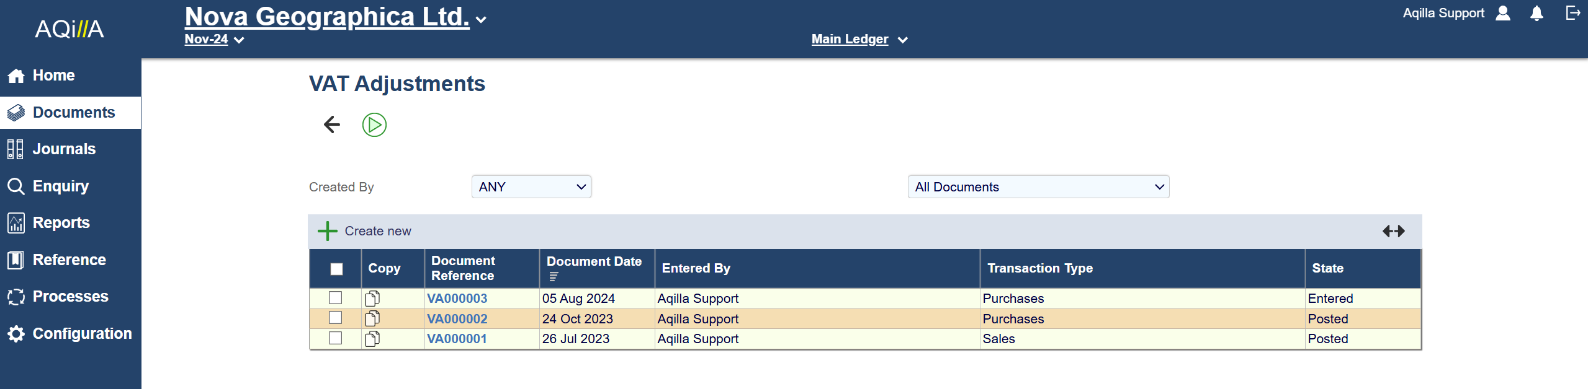Toggle the select-all checkbox in table header
This screenshot has height=389, width=1588.
[336, 269]
